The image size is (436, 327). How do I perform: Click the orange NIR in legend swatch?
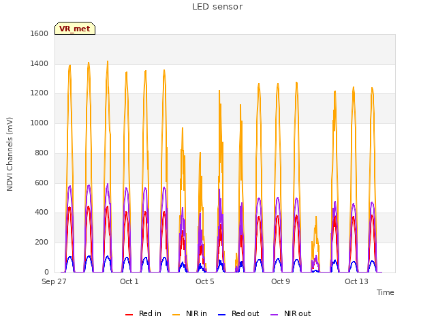coord(176,315)
